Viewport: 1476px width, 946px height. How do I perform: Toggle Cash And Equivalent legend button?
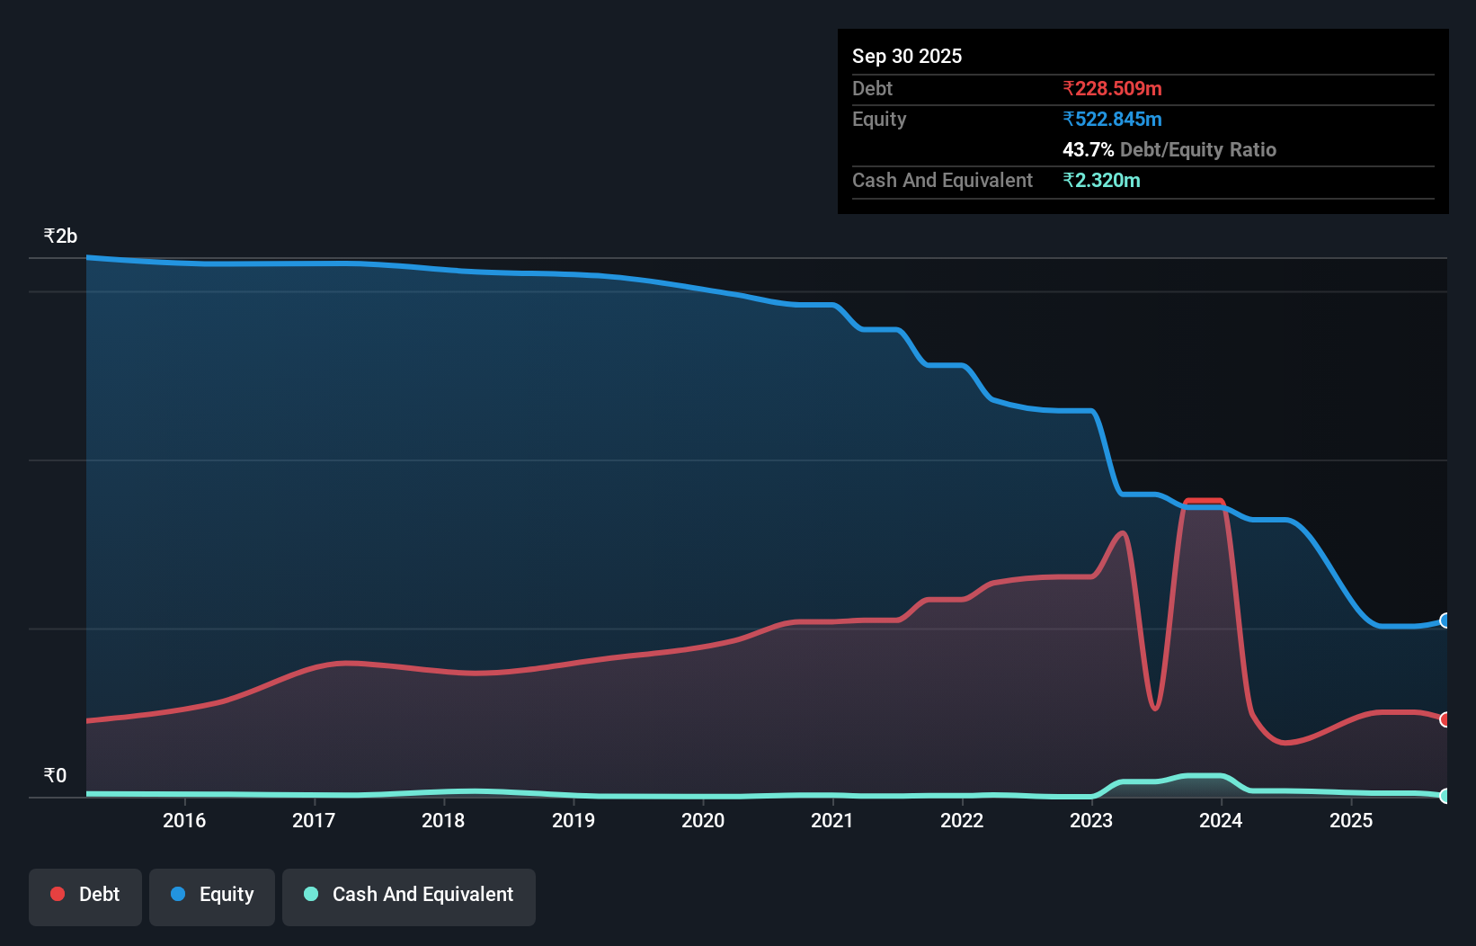409,897
